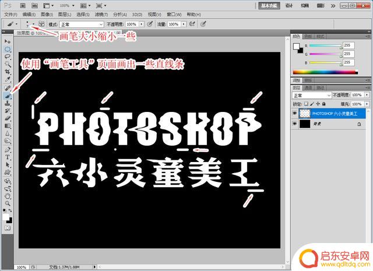Viewport: 373px width, 271px height.
Task: Open the brush preset picker dropdown
Action: pyautogui.click(x=34, y=24)
